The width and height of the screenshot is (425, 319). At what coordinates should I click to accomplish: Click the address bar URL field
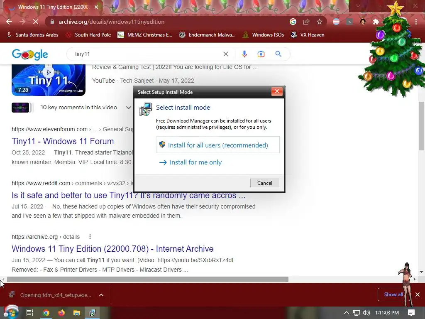tap(168, 22)
